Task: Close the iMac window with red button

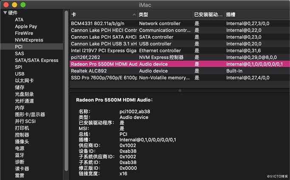Action: coord(6,5)
